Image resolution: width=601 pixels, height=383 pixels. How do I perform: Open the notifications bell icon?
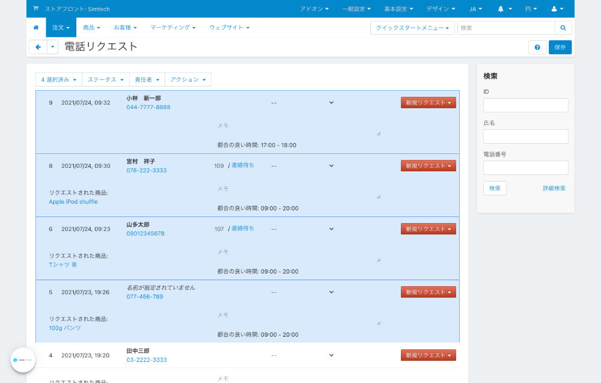pos(501,9)
